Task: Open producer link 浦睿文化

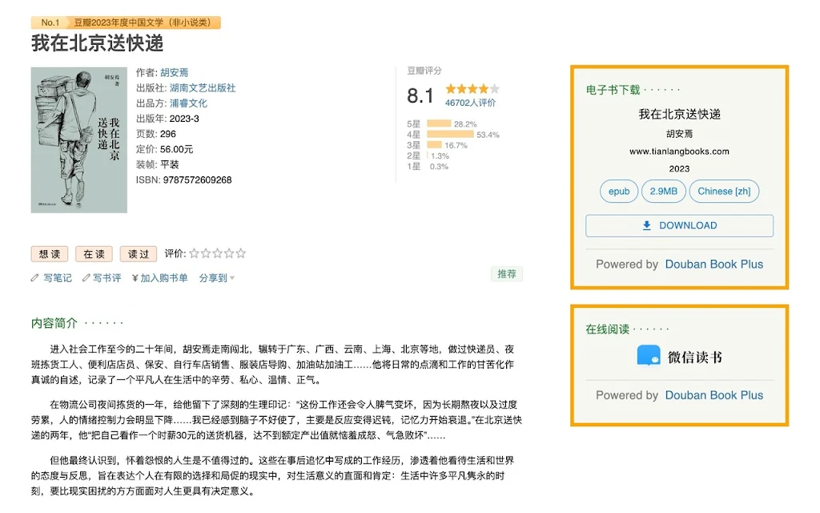Action: click(188, 103)
